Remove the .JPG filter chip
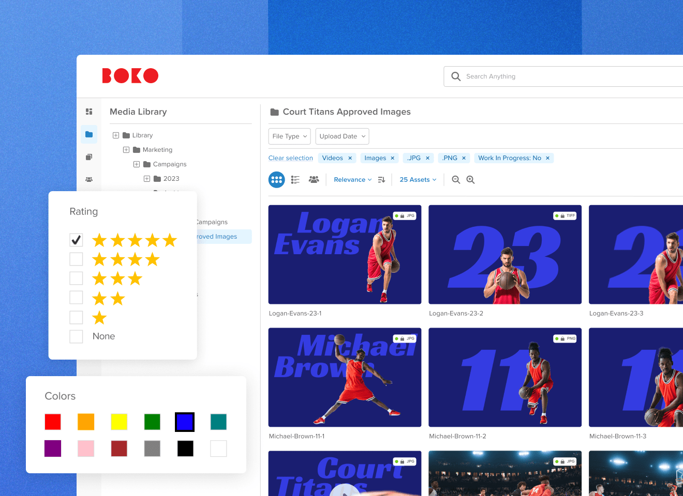 tap(427, 158)
